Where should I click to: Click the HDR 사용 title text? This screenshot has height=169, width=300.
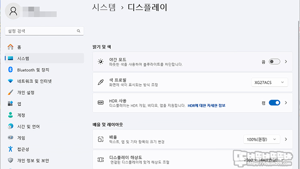118,101
